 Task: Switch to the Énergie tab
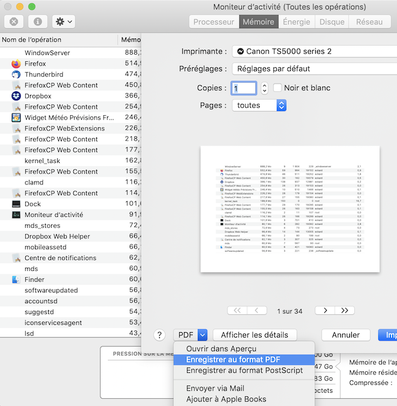click(297, 22)
